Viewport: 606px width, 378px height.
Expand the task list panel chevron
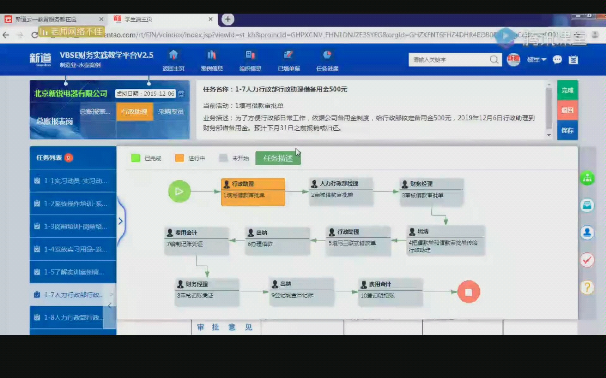(121, 221)
